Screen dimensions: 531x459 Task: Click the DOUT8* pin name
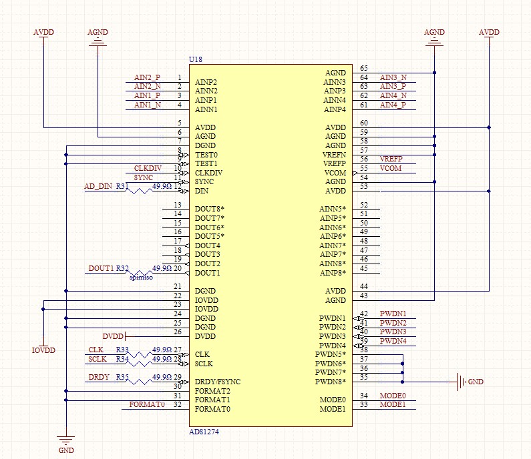click(209, 209)
